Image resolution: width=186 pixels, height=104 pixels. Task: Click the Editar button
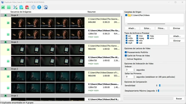(x=147, y=28)
